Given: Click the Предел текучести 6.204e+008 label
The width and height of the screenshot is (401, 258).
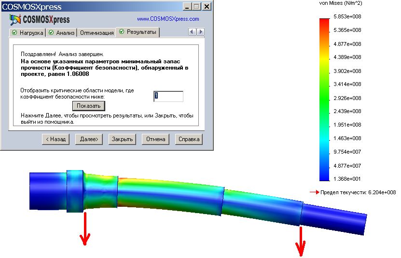Looking at the screenshot, I should [358, 192].
